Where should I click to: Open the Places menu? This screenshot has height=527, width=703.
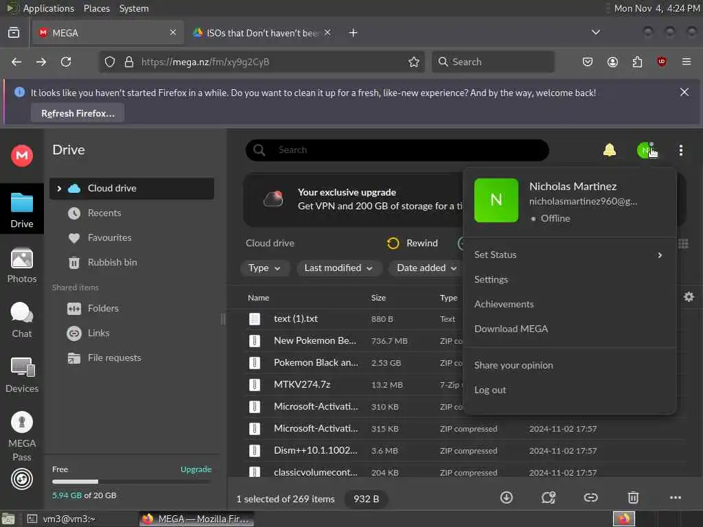click(x=96, y=8)
